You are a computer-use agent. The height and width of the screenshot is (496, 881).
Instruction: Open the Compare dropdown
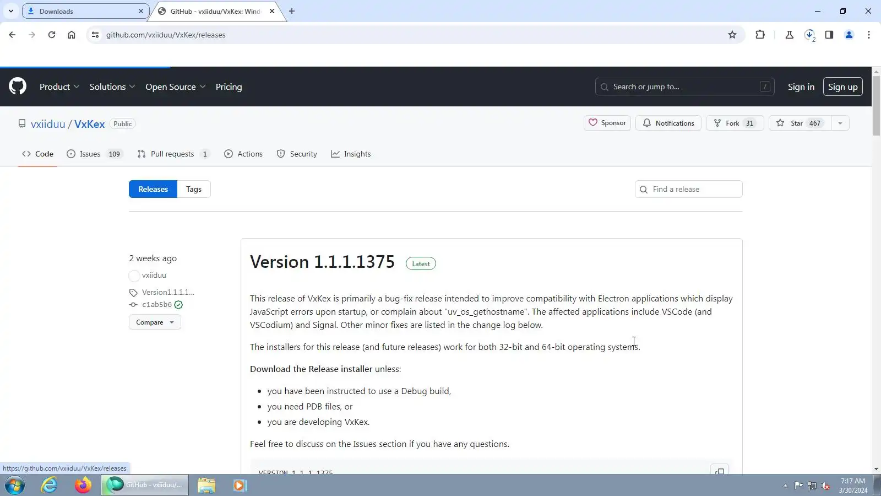155,322
